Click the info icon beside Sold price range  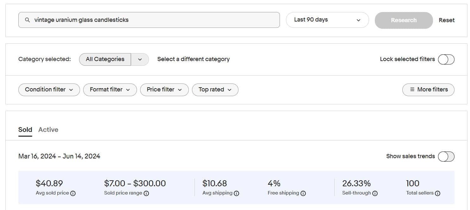pyautogui.click(x=146, y=193)
